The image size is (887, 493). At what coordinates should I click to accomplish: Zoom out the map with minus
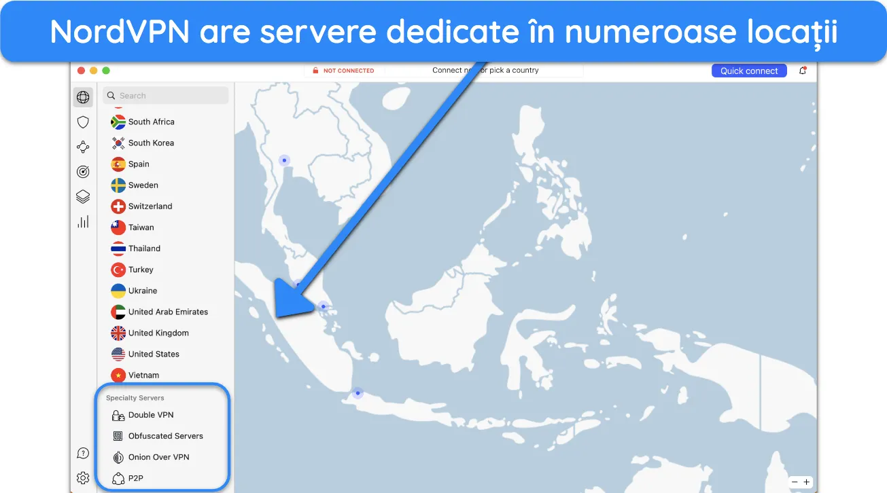tap(795, 482)
